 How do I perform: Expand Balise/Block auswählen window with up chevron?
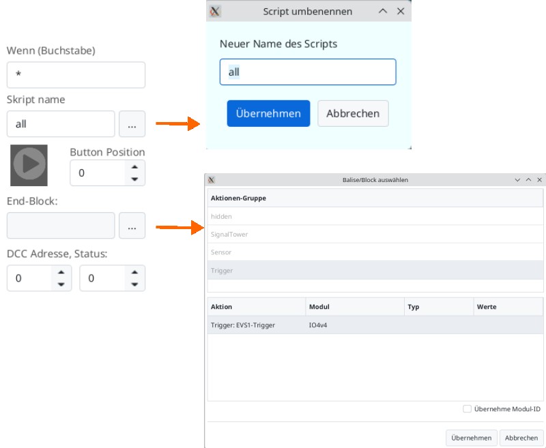(528, 180)
